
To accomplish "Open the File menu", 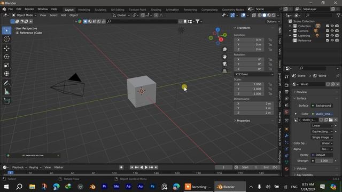I will coord(11,9).
